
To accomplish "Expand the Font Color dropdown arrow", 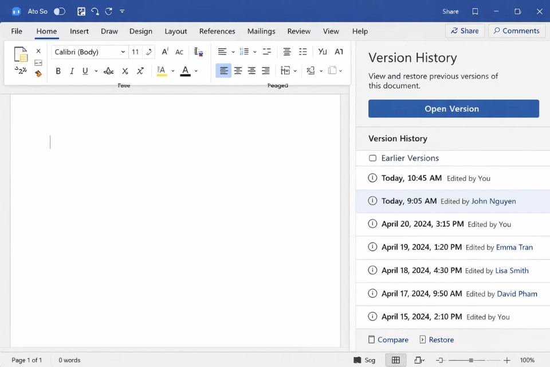I will 195,71.
